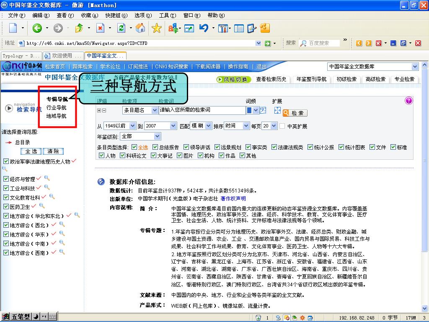Viewport: 429px width, 322px height.
Task: Click the 检索导航 play arrow icon
Action: pos(9,108)
